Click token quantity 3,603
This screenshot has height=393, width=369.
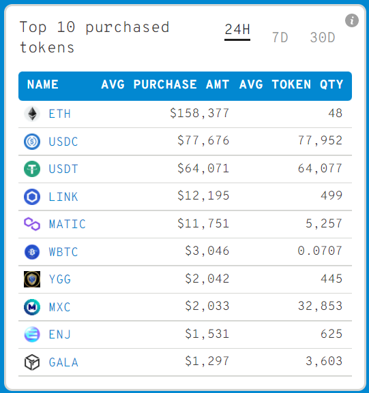tap(324, 361)
